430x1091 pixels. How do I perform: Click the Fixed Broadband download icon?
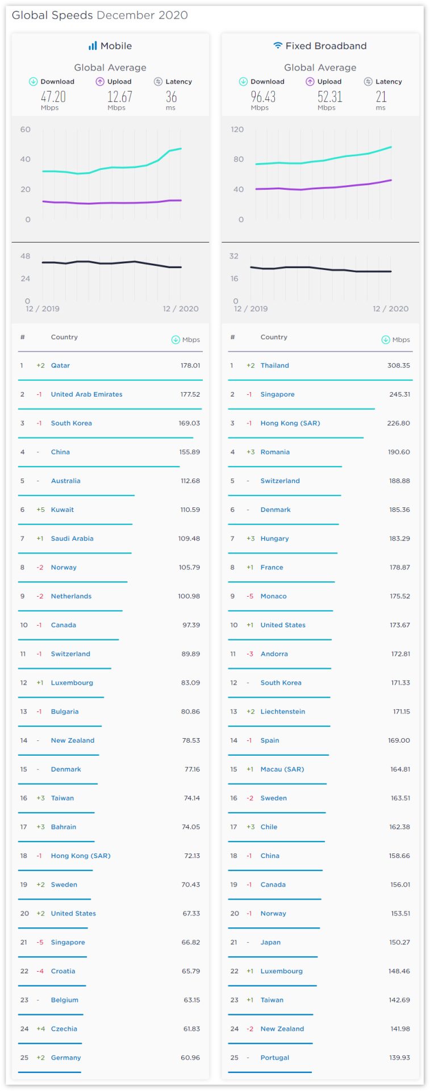(x=243, y=82)
